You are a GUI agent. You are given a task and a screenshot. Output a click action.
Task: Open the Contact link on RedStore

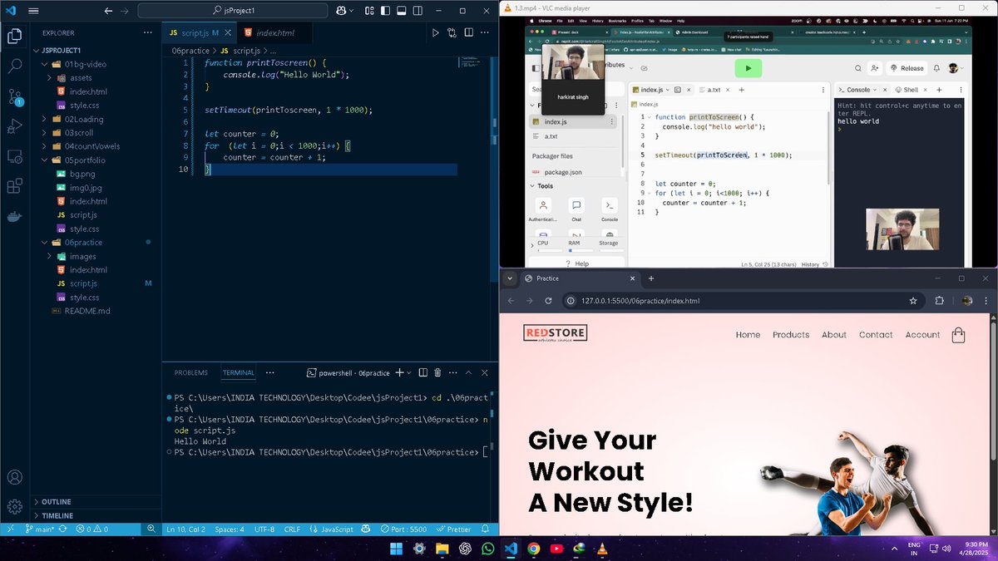876,335
